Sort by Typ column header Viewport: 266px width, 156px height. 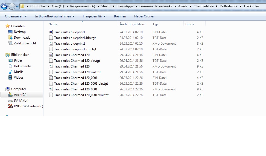point(155,24)
